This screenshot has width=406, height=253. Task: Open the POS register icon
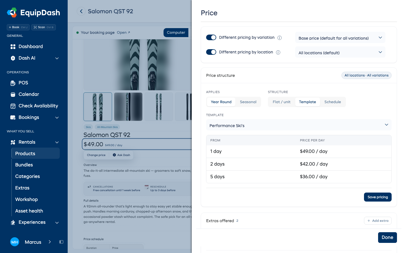click(13, 83)
